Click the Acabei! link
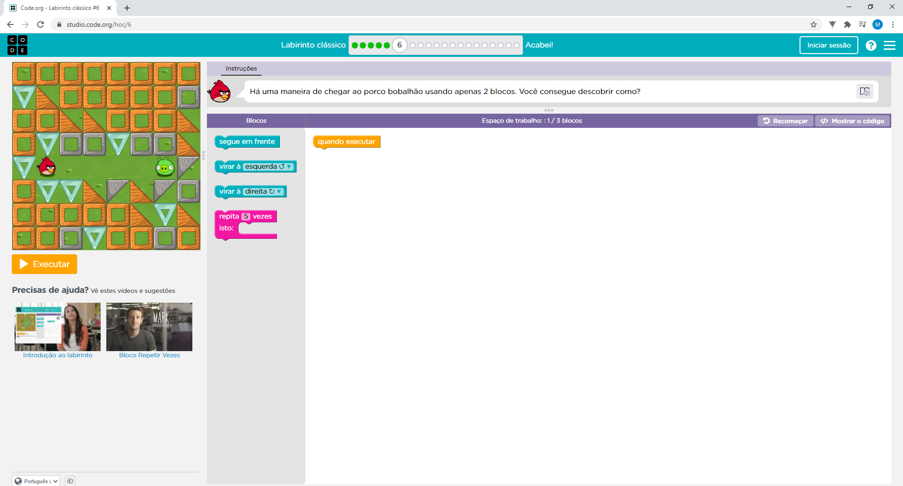 pos(539,45)
